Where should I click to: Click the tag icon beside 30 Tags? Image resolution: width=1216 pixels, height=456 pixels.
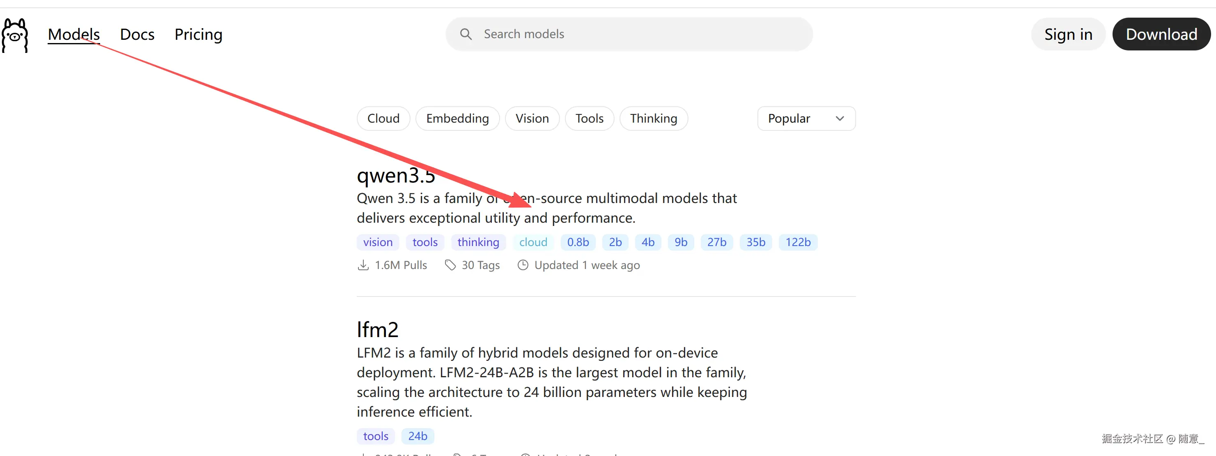coord(450,265)
